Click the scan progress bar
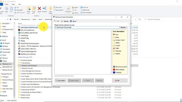Viewport: 182px width, 102px height. [64, 76]
